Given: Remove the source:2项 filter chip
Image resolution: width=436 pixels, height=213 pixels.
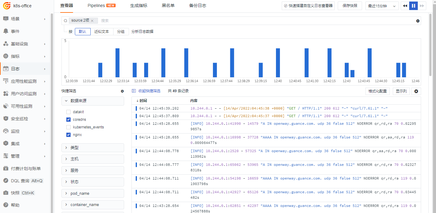Looking at the screenshot, I should coord(92,20).
